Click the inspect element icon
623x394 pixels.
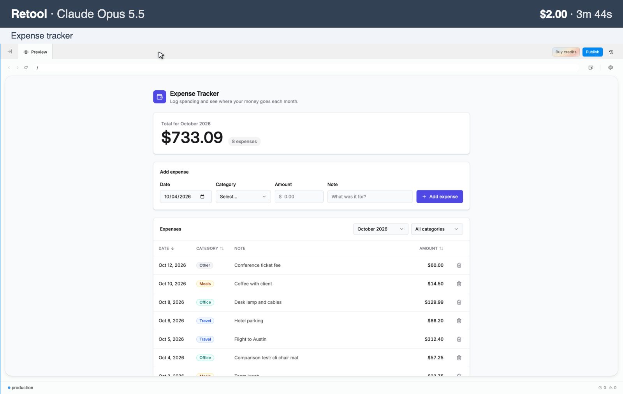click(x=591, y=67)
